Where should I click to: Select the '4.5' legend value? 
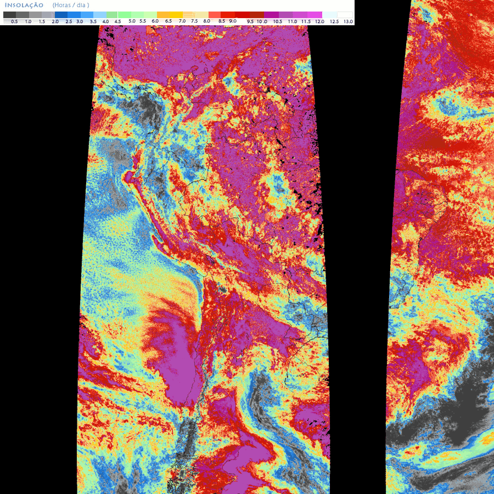[118, 22]
